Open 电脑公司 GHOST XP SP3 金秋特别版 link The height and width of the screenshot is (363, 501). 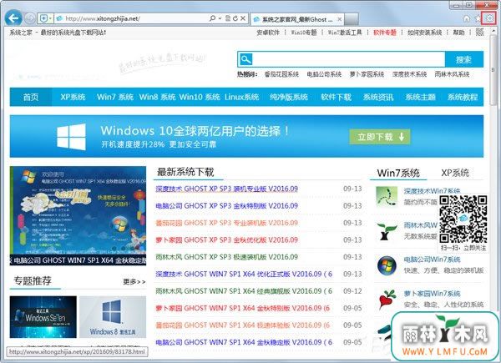click(227, 206)
